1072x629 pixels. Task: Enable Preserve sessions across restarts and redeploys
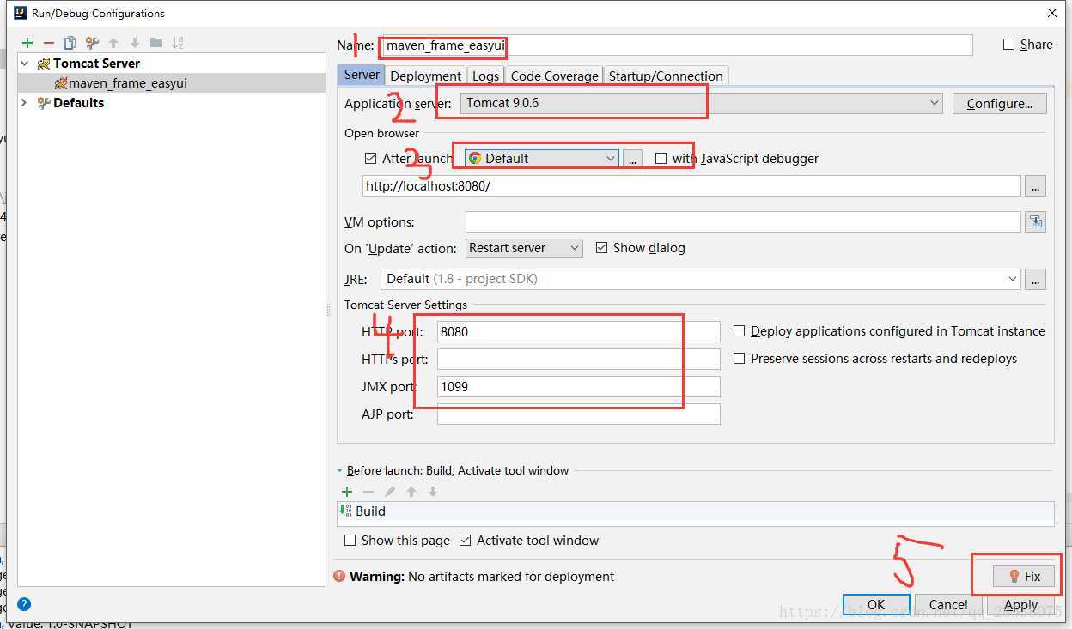coord(739,359)
